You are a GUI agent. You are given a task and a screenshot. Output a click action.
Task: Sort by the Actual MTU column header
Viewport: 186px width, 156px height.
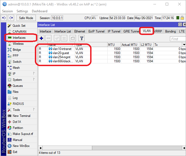click(130, 45)
